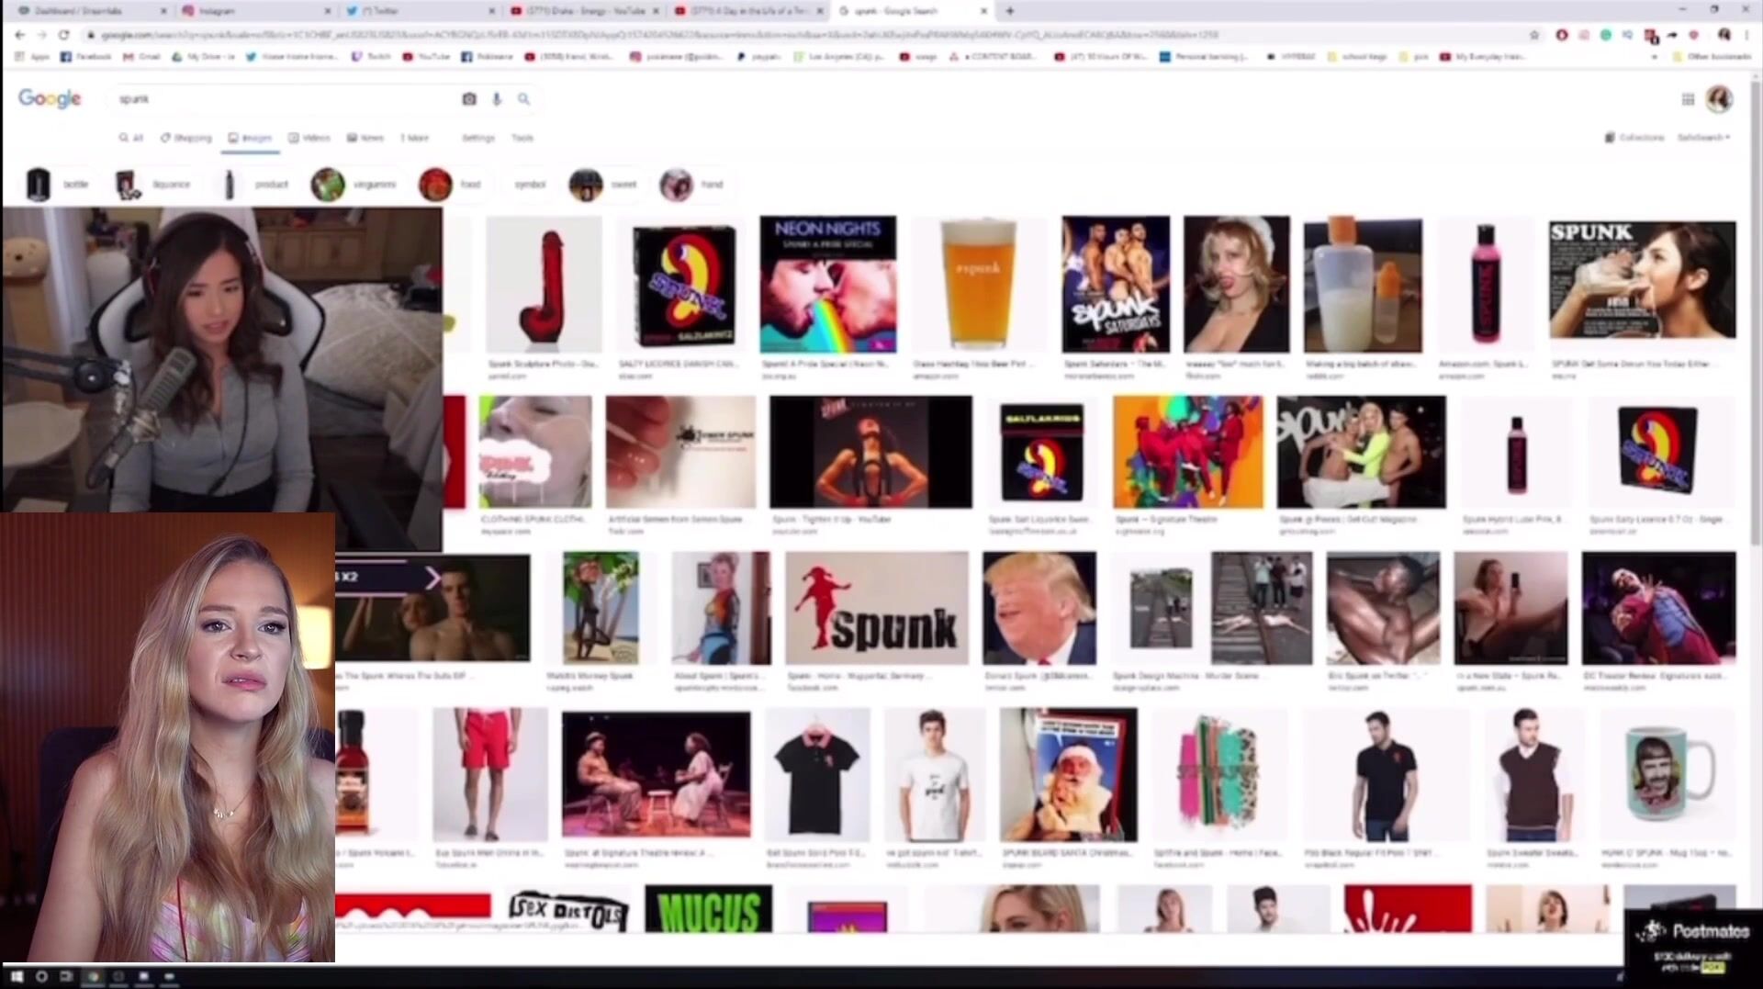Open a new browser tab
This screenshot has height=989, width=1763.
tap(1010, 11)
